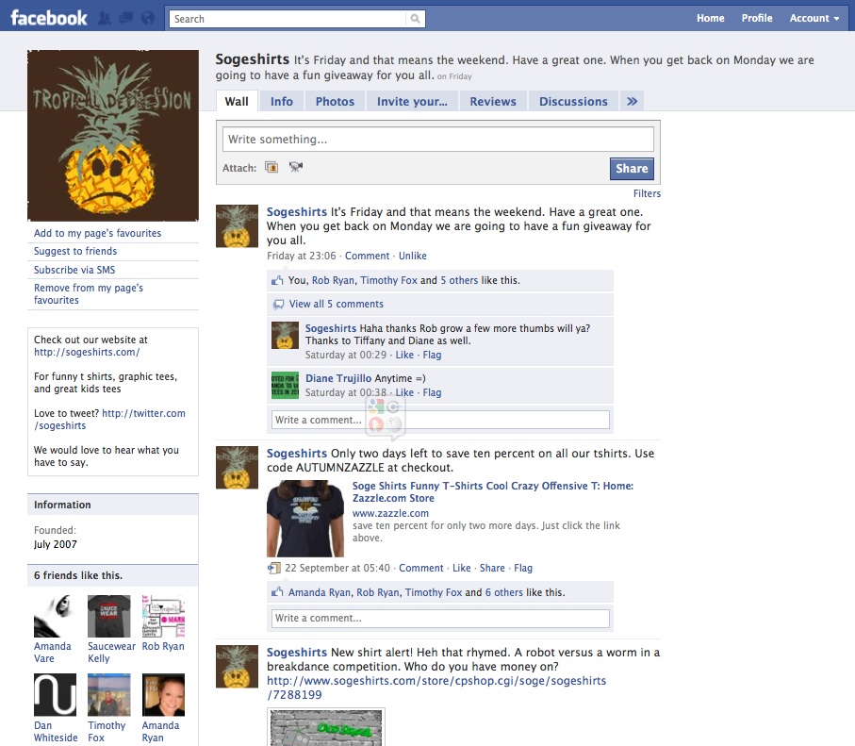Expand View all 5 comments
The width and height of the screenshot is (855, 746).
pos(336,304)
